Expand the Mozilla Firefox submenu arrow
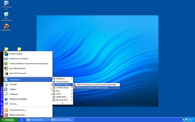Screen dimensions: 195x122 (x=72, y=97)
